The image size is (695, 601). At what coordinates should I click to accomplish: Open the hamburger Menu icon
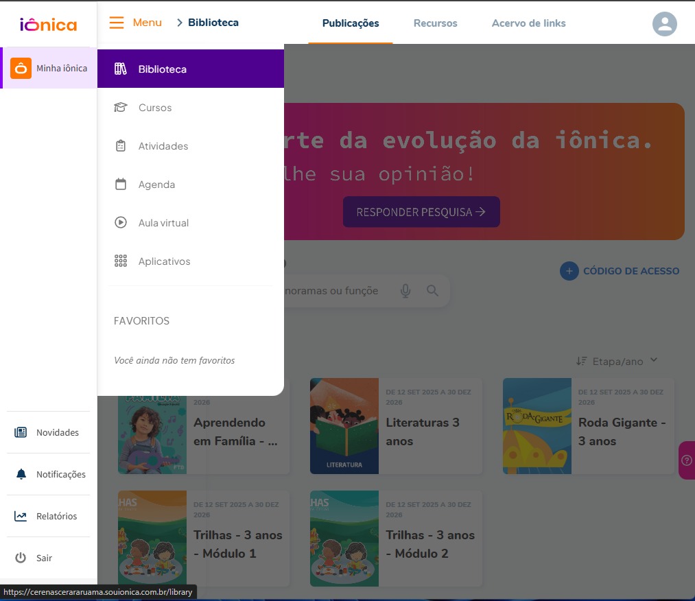click(x=117, y=22)
